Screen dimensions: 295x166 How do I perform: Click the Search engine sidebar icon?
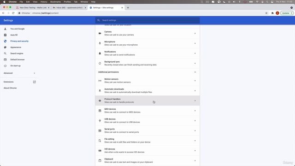(x=5, y=53)
